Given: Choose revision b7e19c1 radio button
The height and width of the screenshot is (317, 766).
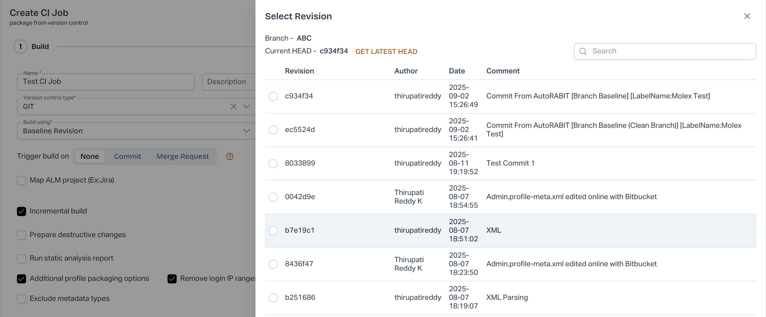Looking at the screenshot, I should pos(273,231).
